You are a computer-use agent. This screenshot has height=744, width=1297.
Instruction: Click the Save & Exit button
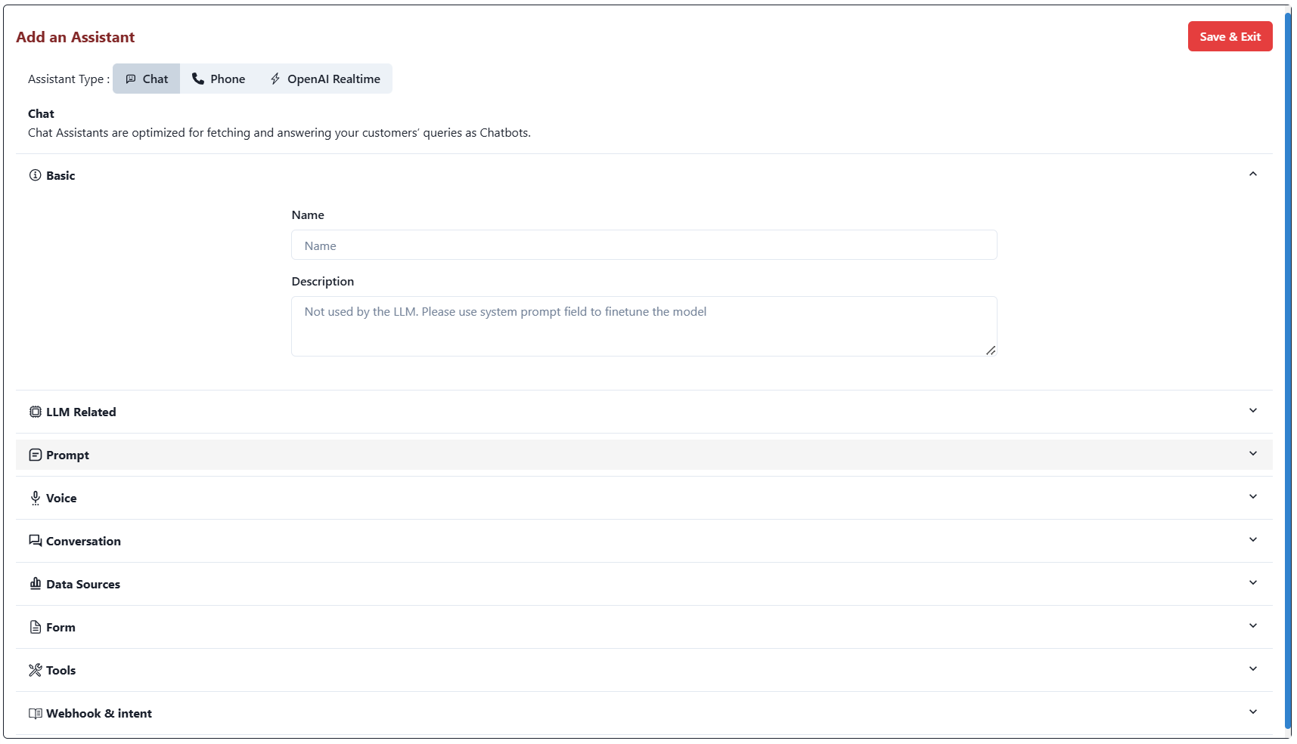pos(1230,36)
